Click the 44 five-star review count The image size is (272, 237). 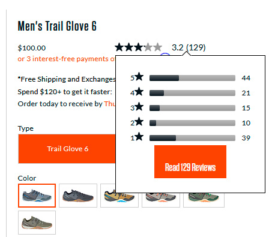(x=246, y=78)
